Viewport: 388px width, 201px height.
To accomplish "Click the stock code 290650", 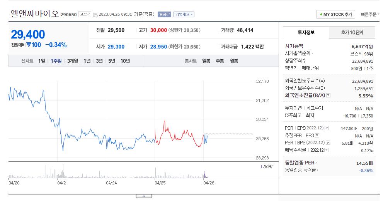I will point(68,15).
